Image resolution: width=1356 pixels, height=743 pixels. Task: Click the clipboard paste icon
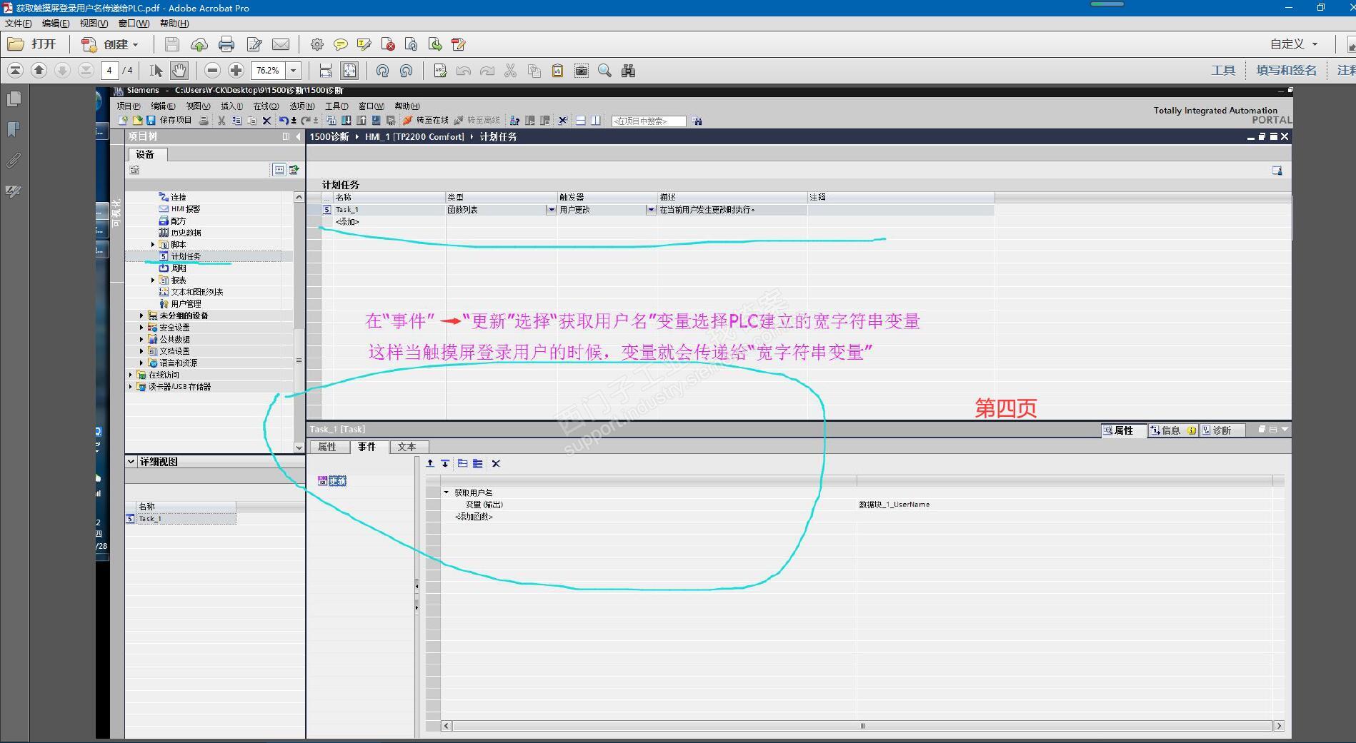coord(557,70)
